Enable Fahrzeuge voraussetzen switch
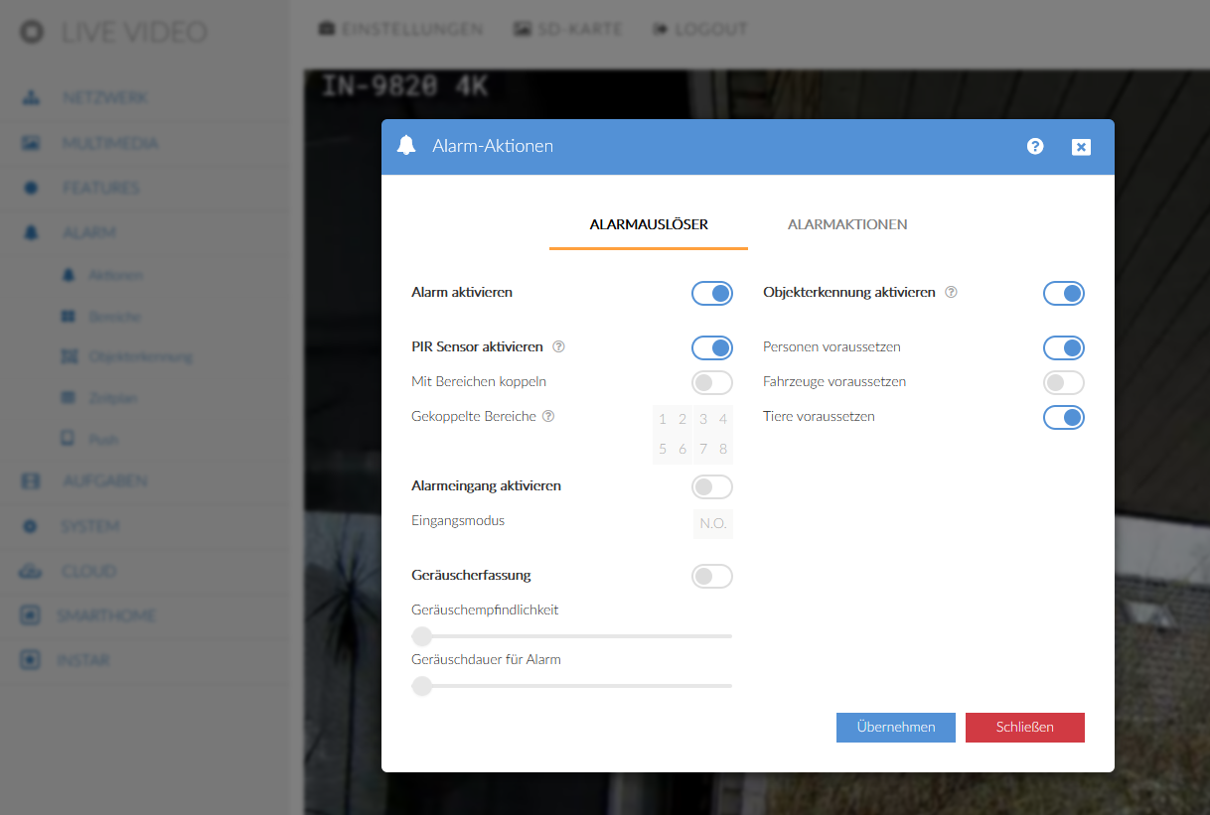The height and width of the screenshot is (815, 1210). (1064, 382)
